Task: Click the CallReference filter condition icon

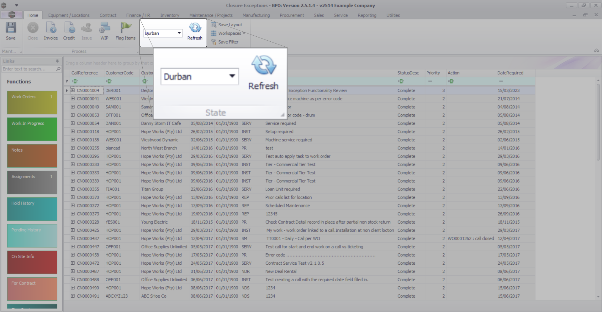Action: click(x=75, y=81)
